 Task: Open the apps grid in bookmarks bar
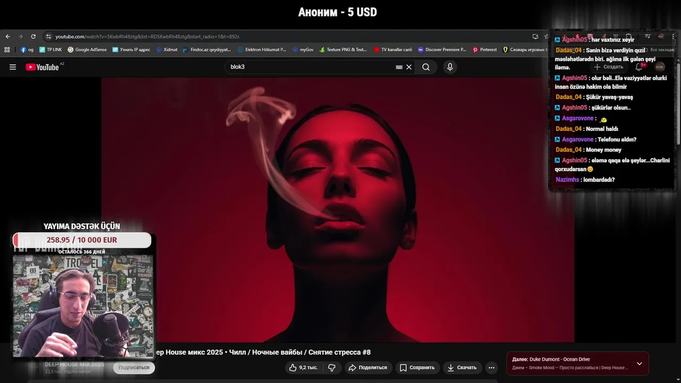[7, 49]
